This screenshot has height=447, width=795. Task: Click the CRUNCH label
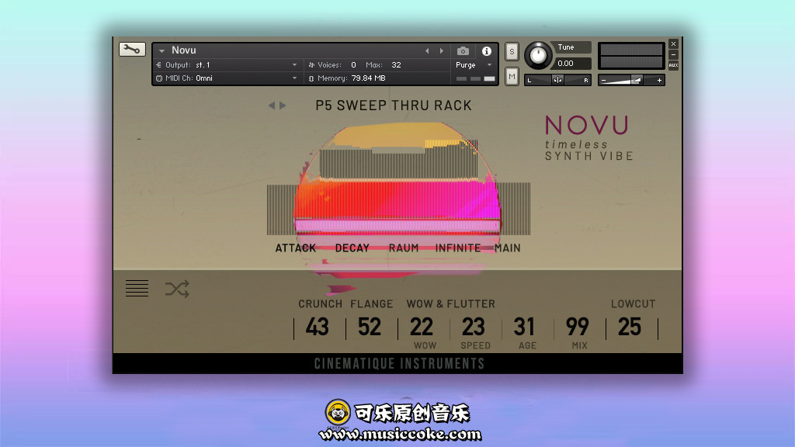pos(320,303)
